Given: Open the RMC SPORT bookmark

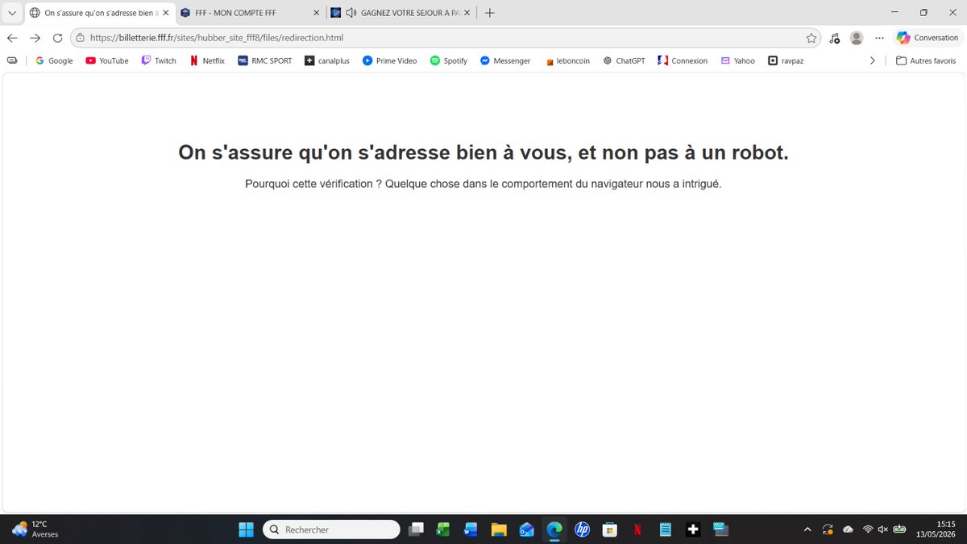Looking at the screenshot, I should (264, 60).
